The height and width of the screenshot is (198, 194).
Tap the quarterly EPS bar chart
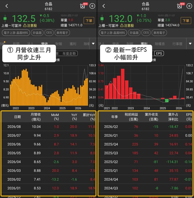[x=145, y=86]
